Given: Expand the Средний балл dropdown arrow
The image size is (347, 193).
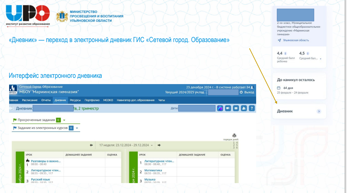Looking at the screenshot, I should point(321,59).
